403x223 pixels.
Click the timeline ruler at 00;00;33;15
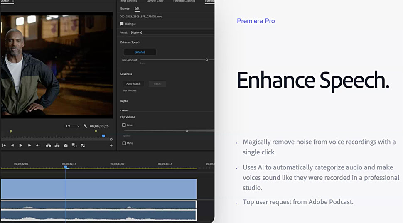[165, 164]
